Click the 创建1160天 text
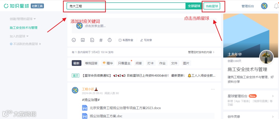Viewport: 279px width, 119px height. pos(235,61)
